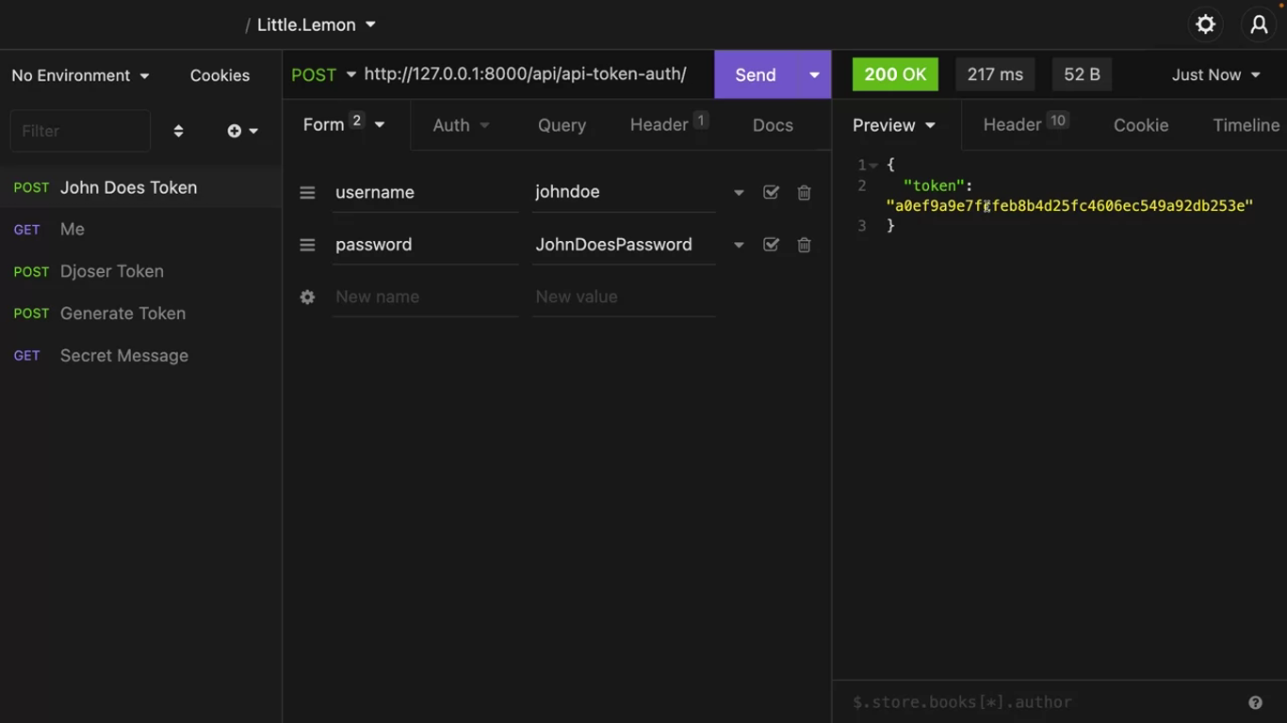Expand the Just Now history dropdown
The width and height of the screenshot is (1287, 723).
[x=1215, y=74]
